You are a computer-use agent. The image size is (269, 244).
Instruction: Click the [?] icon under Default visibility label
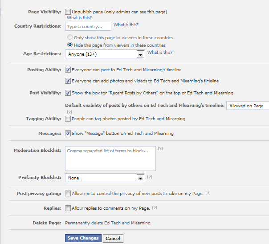69,112
